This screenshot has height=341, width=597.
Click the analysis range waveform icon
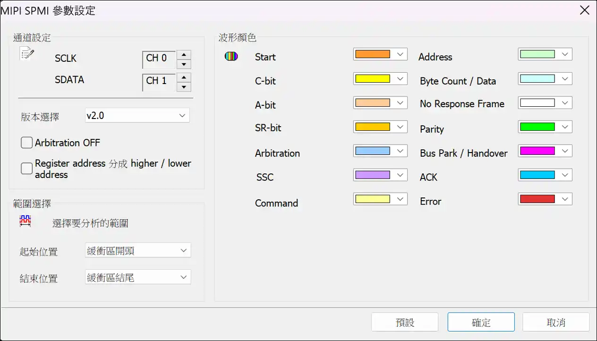pyautogui.click(x=26, y=221)
